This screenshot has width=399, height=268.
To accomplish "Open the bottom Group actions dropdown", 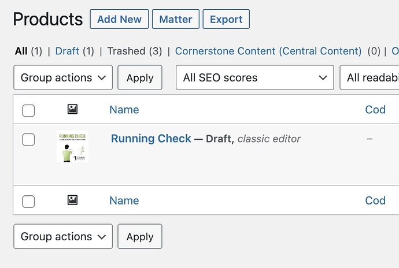I will (63, 237).
